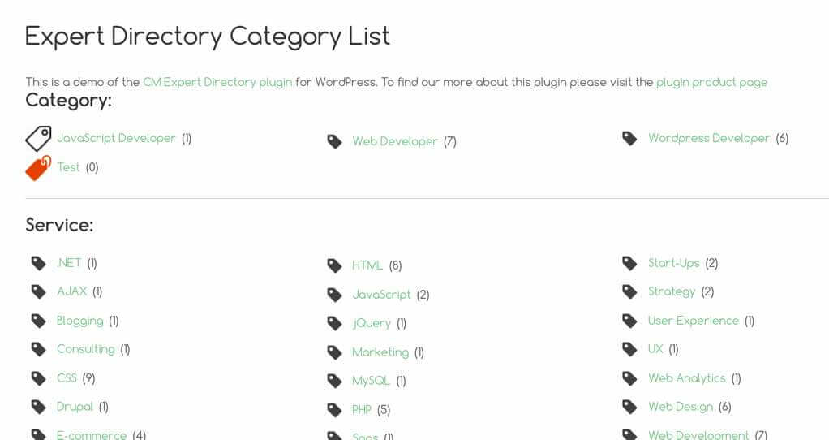The height and width of the screenshot is (440, 829).
Task: Click the tag icon next to CSS
Action: pos(39,377)
